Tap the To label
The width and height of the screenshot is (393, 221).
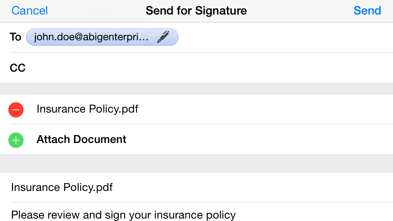(16, 37)
